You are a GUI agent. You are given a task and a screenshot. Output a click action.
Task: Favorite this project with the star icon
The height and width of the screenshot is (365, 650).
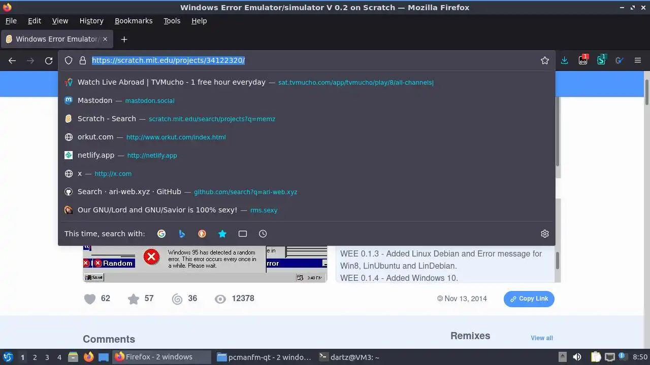[134, 299]
